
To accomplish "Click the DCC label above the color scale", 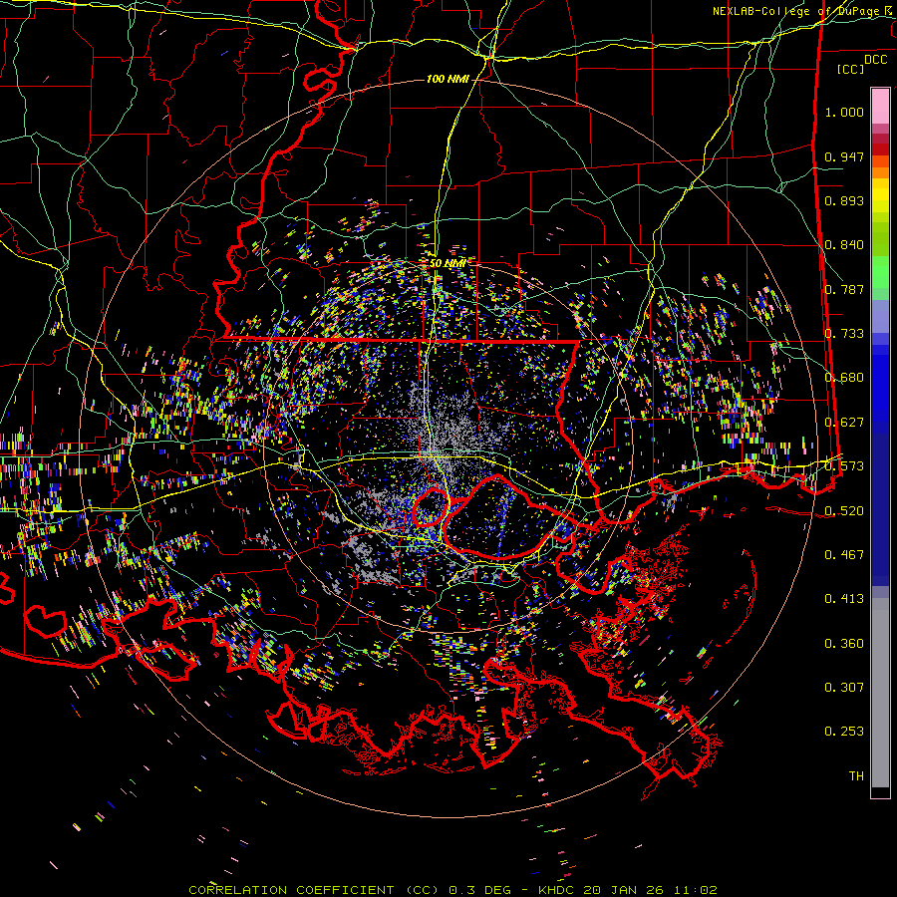I will 876,60.
